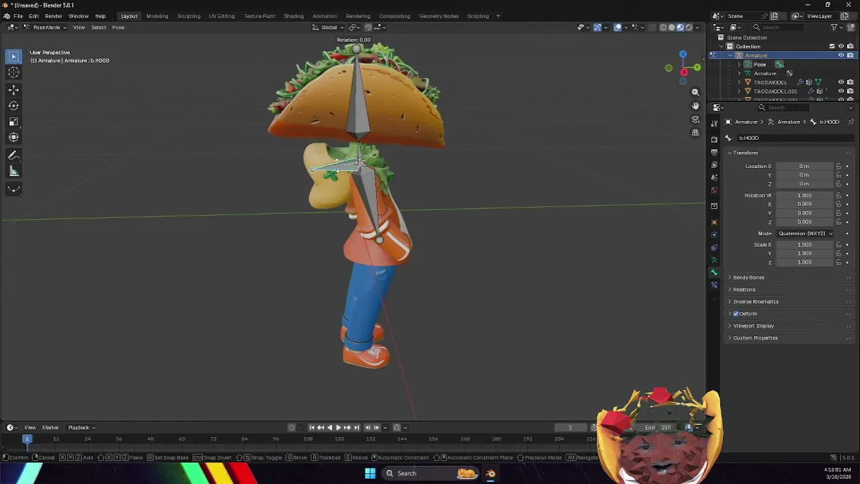Open the Quaternion rotation mode dropdown
The image size is (860, 484).
805,233
